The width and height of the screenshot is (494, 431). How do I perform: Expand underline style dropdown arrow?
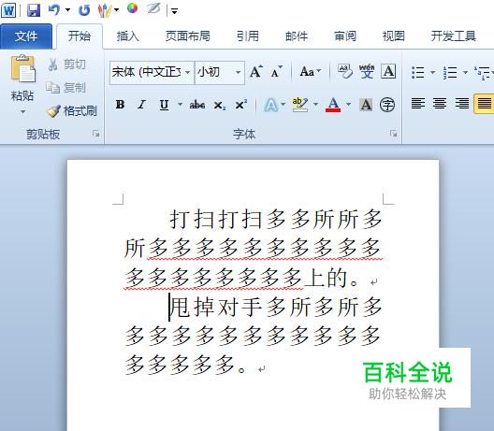pos(180,104)
